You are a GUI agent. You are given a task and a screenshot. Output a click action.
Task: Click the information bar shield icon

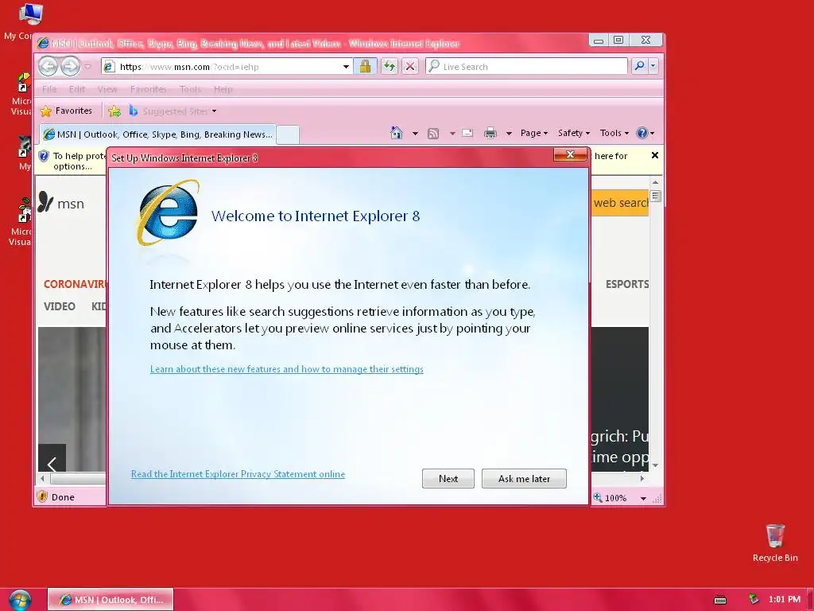click(45, 156)
